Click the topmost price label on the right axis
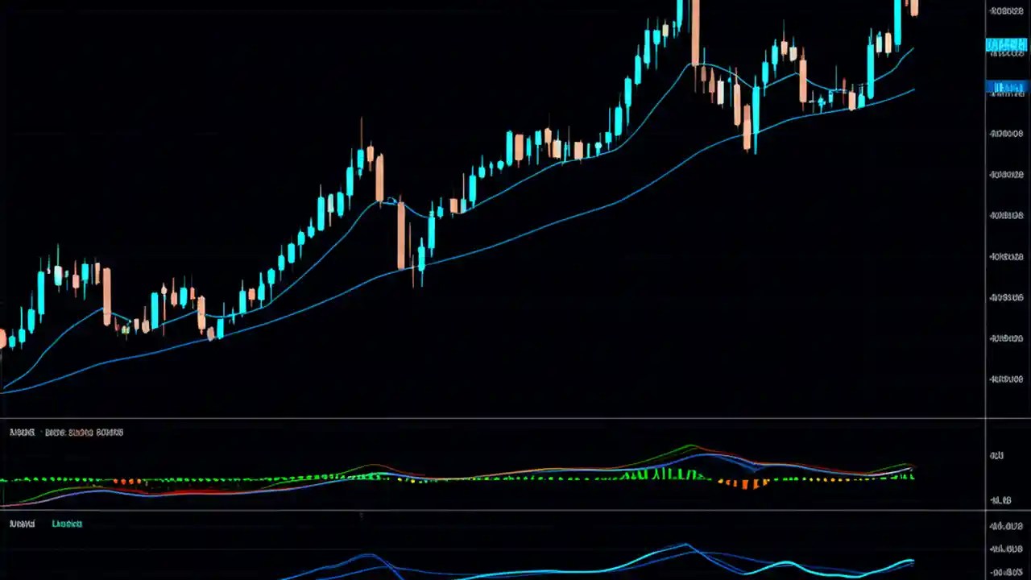1031x580 pixels. (x=1006, y=10)
